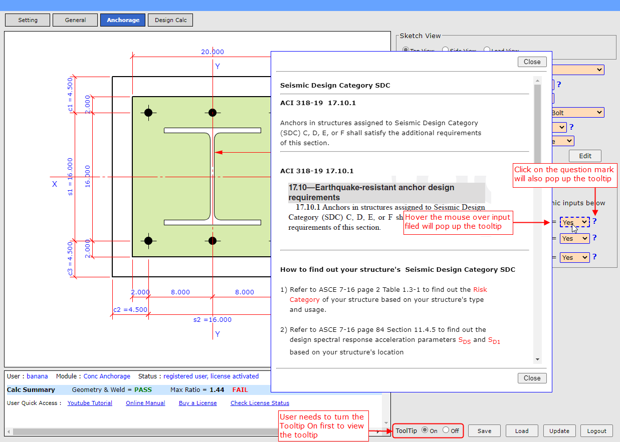Close the tooltip using the top Close button
The image size is (620, 442).
pyautogui.click(x=532, y=62)
